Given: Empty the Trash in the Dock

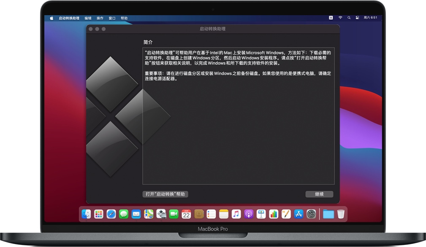Looking at the screenshot, I should [340, 214].
